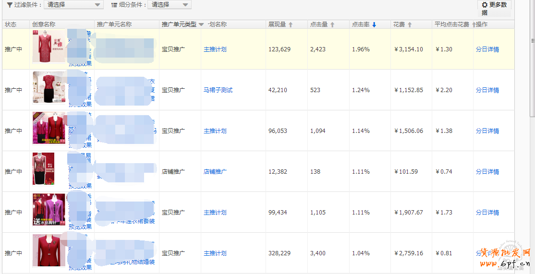Click the list icon beside 细分条件
Screen dimensions: 535x274
click(114, 5)
